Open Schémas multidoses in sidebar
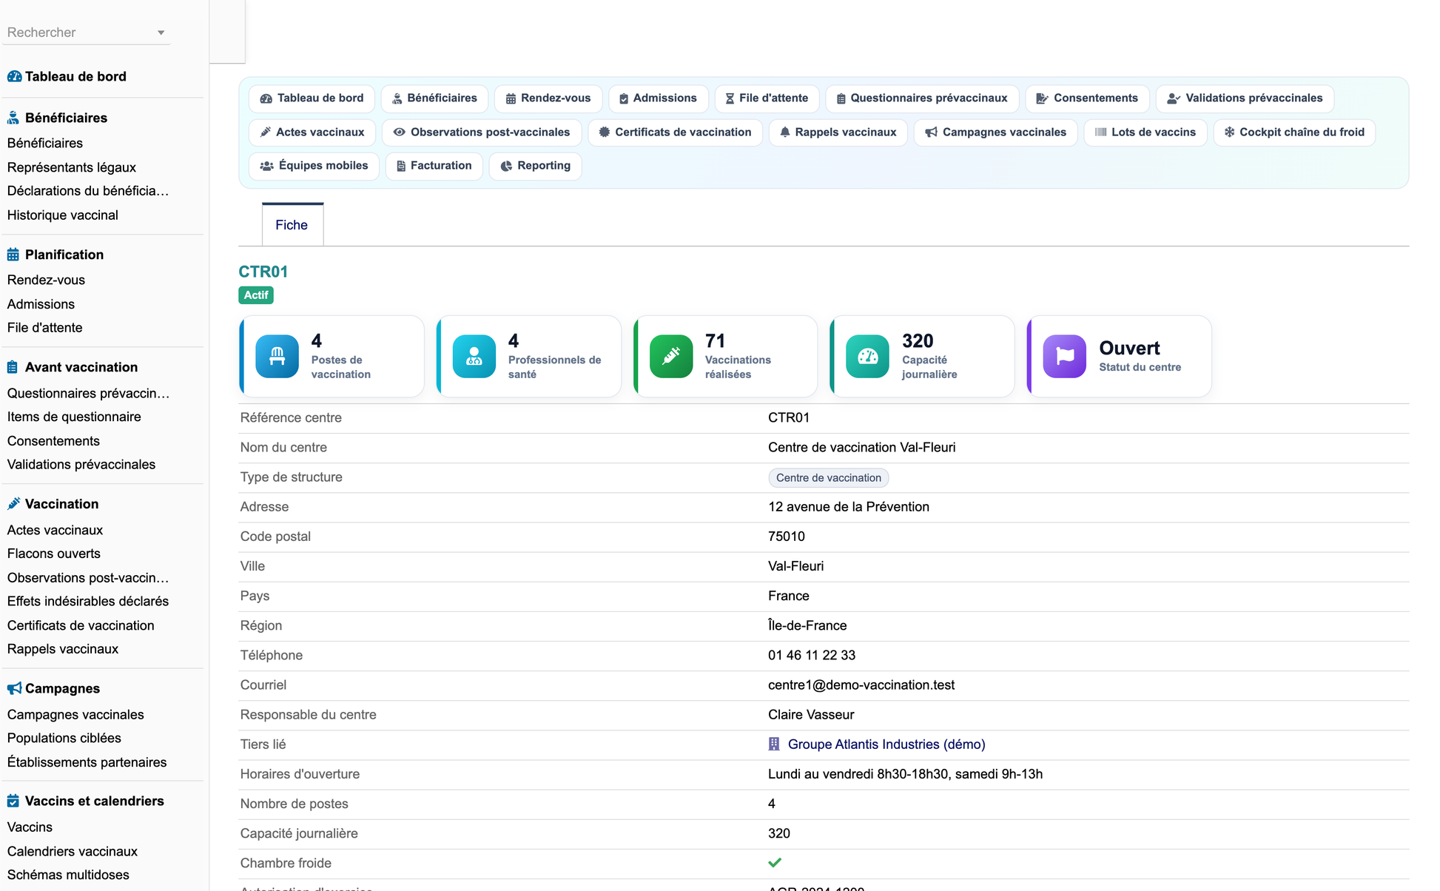 (68, 875)
